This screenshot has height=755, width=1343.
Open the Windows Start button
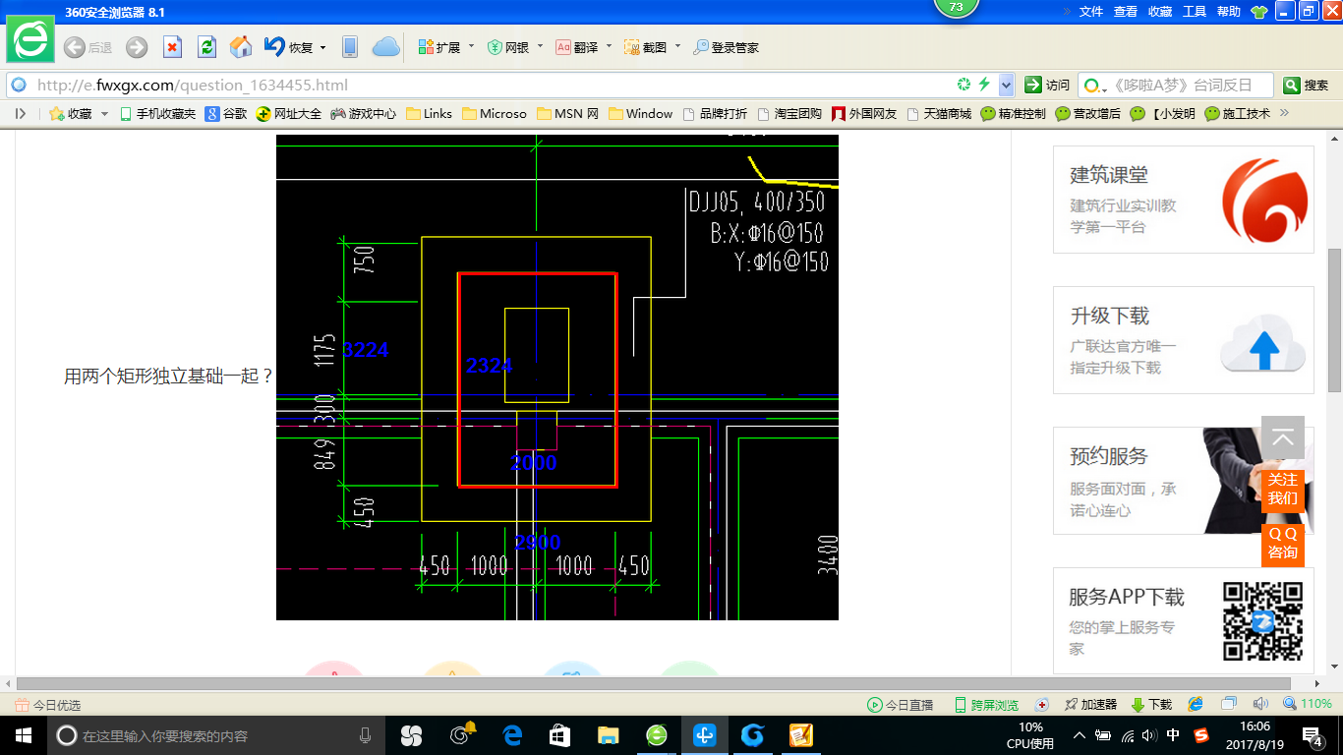click(x=24, y=735)
